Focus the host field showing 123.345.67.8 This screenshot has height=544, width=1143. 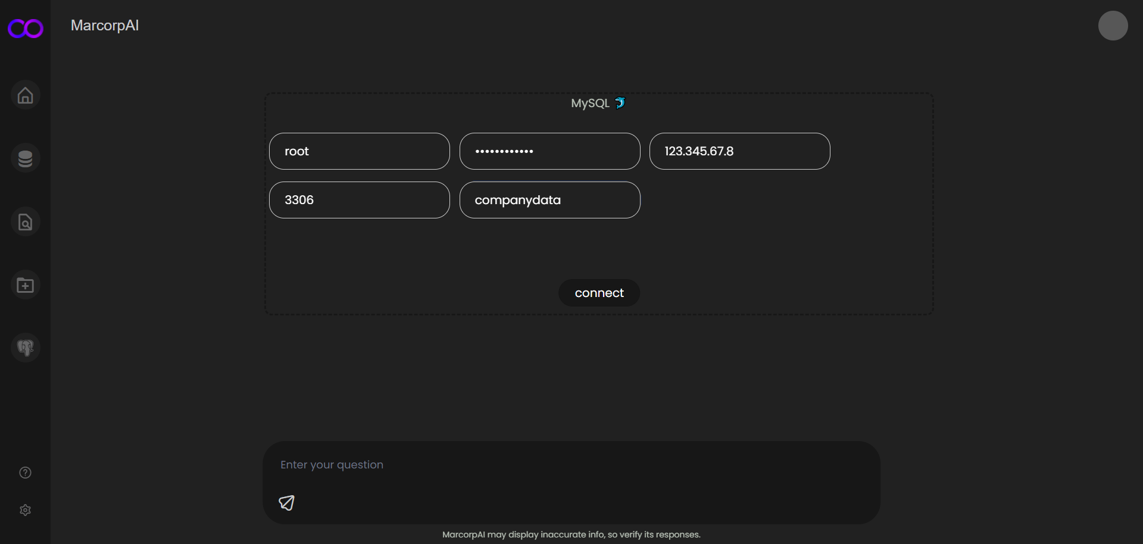coord(739,151)
